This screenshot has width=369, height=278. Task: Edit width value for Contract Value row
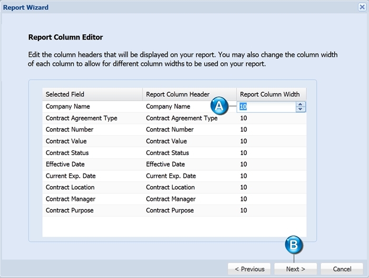click(271, 141)
